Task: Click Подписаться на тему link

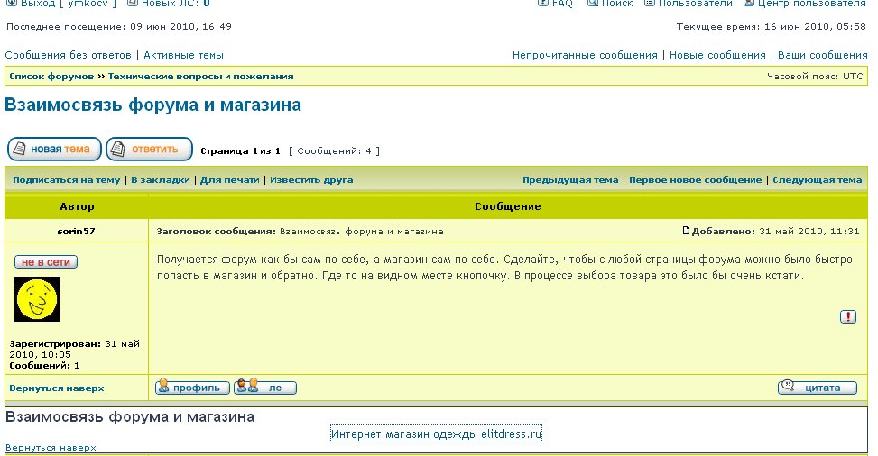Action: [66, 180]
